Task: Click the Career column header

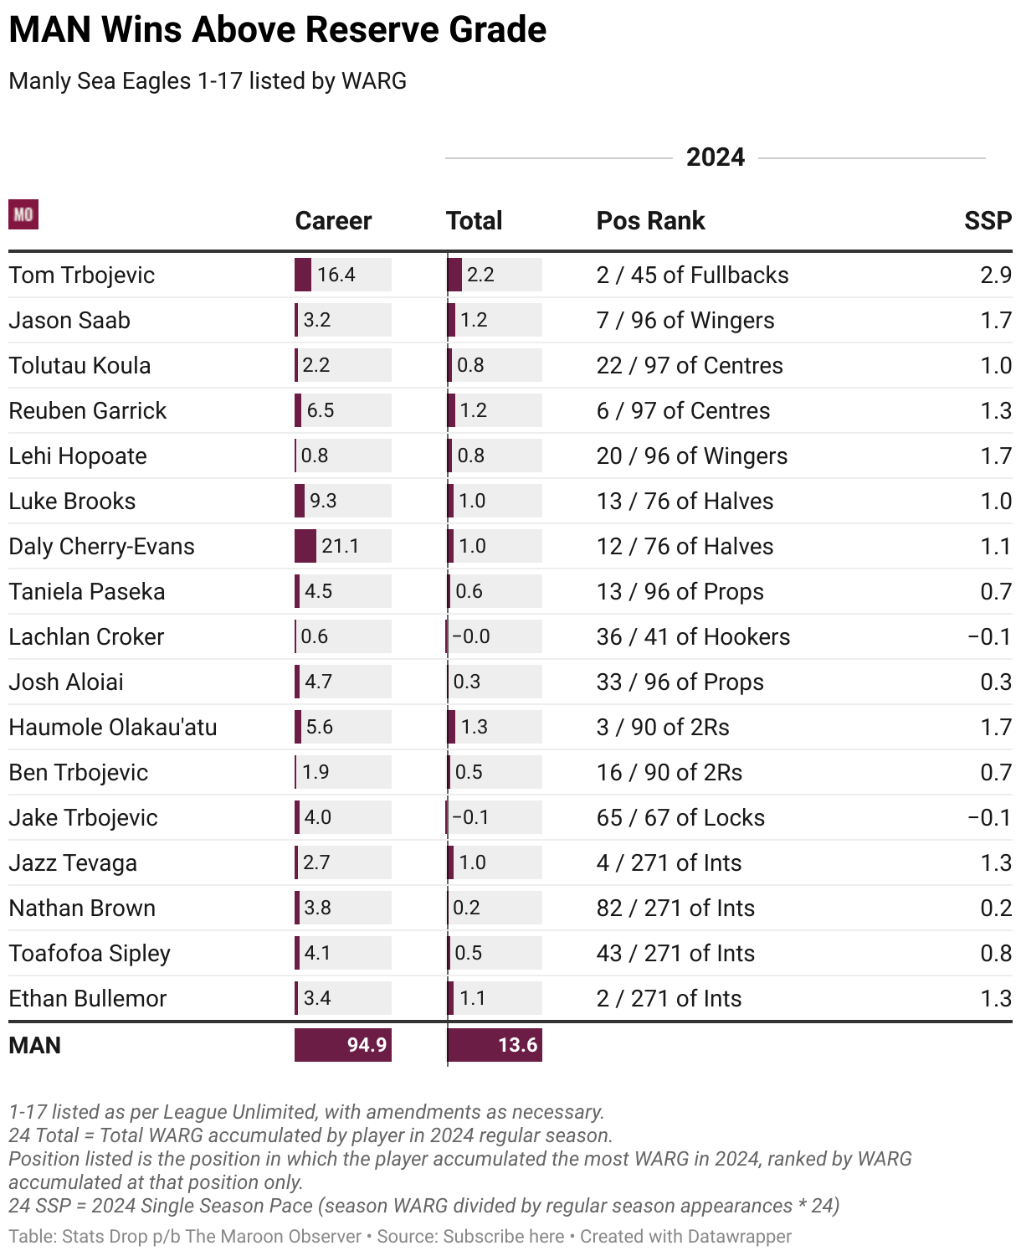Action: point(333,220)
